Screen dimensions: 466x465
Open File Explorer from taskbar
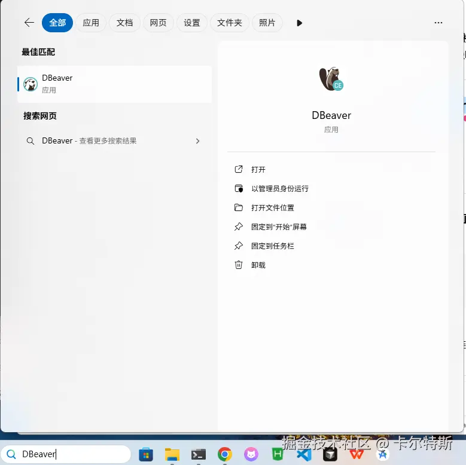172,454
